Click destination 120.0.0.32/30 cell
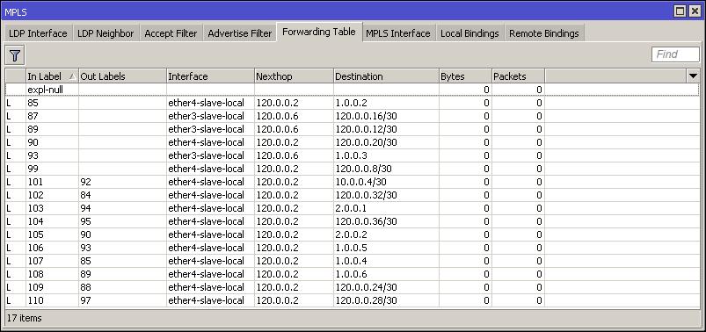 pyautogui.click(x=386, y=195)
